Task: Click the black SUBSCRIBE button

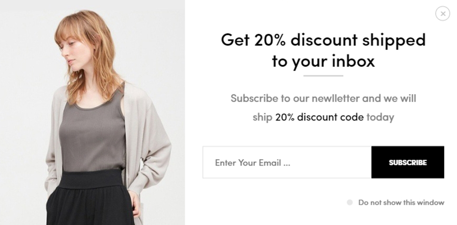Action: 408,162
